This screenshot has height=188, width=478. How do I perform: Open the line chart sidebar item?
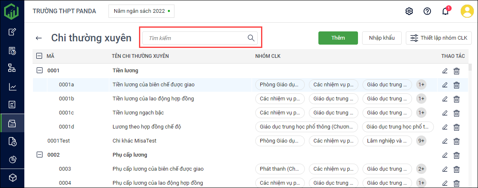coord(12,87)
